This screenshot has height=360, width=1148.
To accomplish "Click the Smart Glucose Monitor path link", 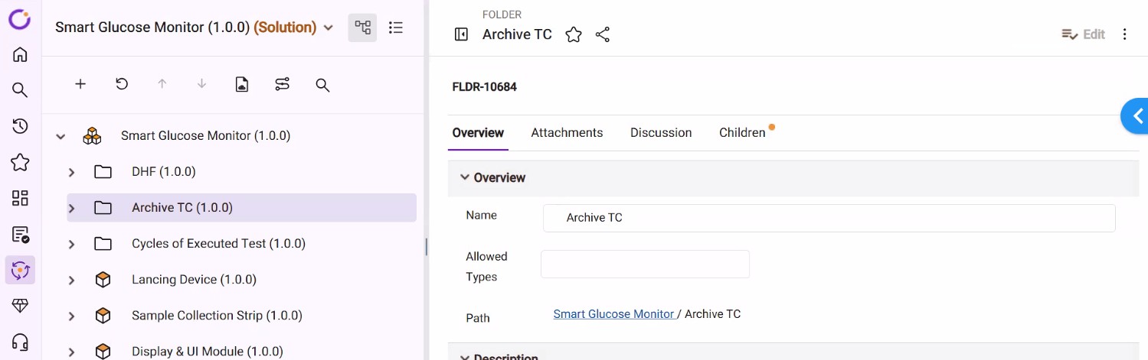I will click(613, 314).
